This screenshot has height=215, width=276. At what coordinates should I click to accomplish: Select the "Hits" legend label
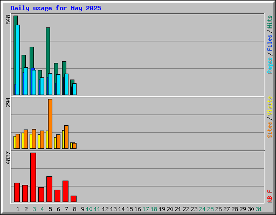click(x=270, y=22)
